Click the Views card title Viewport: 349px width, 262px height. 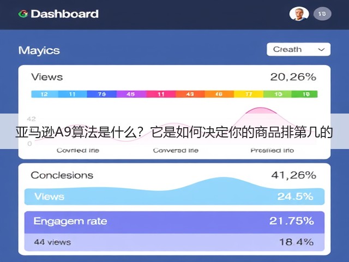point(47,77)
